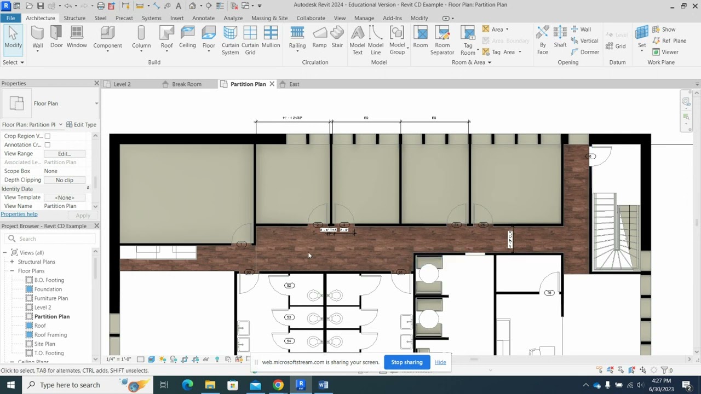The height and width of the screenshot is (394, 701).
Task: Choose the Tag Room tool
Action: [x=468, y=40]
